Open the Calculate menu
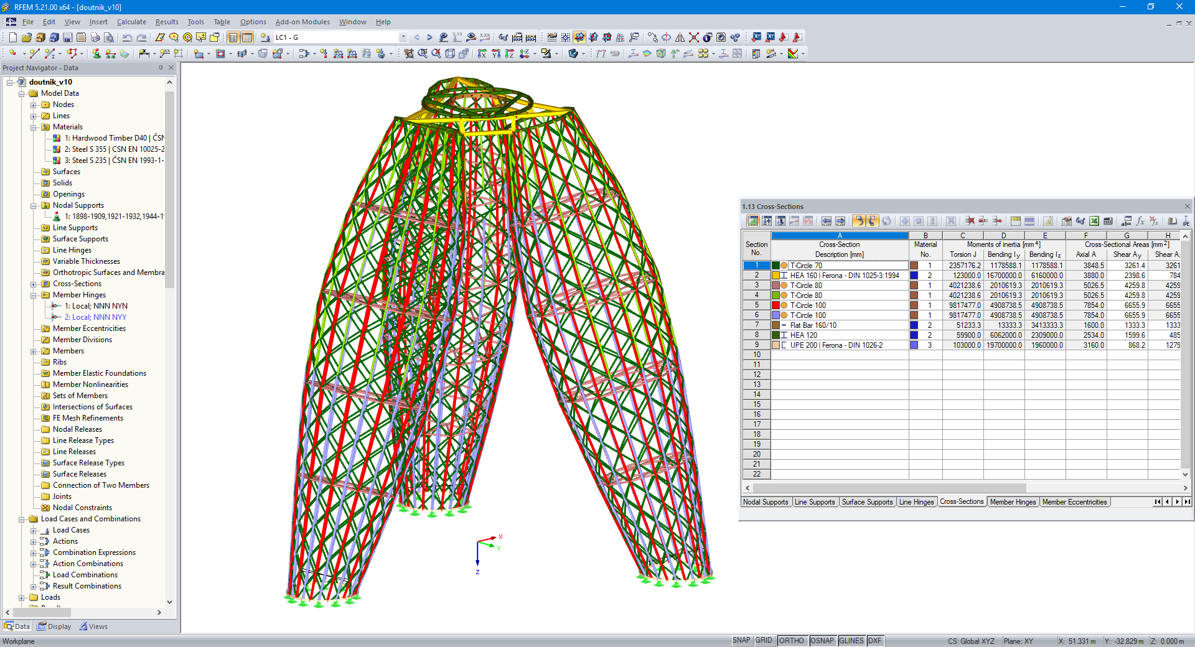This screenshot has height=647, width=1195. 131,22
